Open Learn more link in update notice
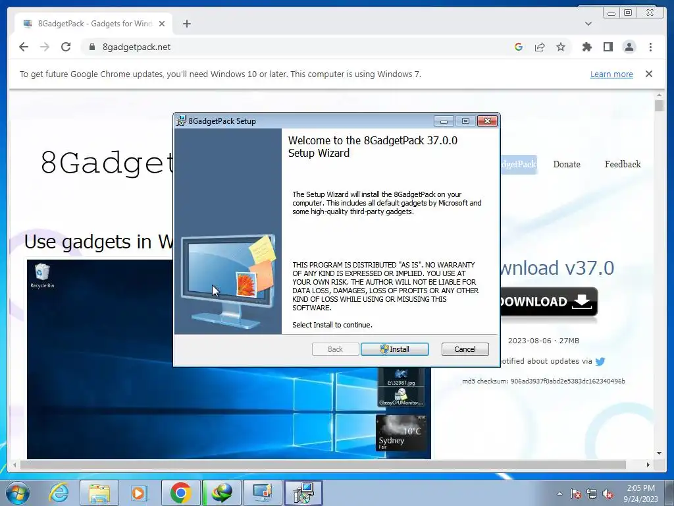The height and width of the screenshot is (506, 674). (x=611, y=74)
